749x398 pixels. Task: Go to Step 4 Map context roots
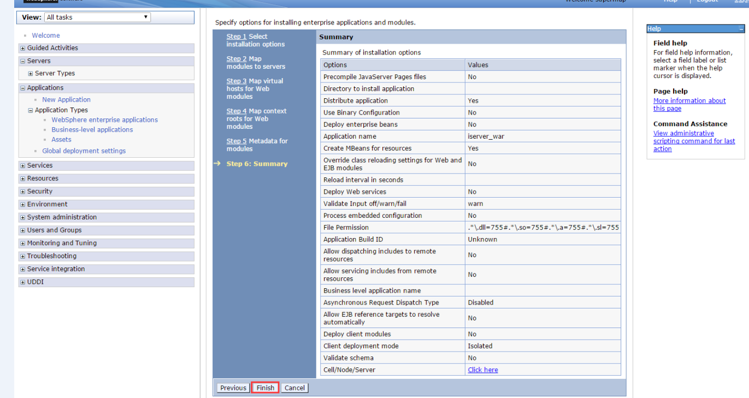click(x=237, y=111)
